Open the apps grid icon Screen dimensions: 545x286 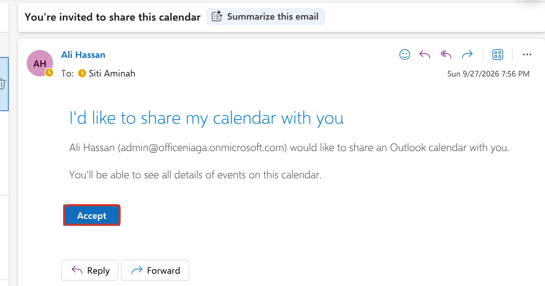point(498,55)
